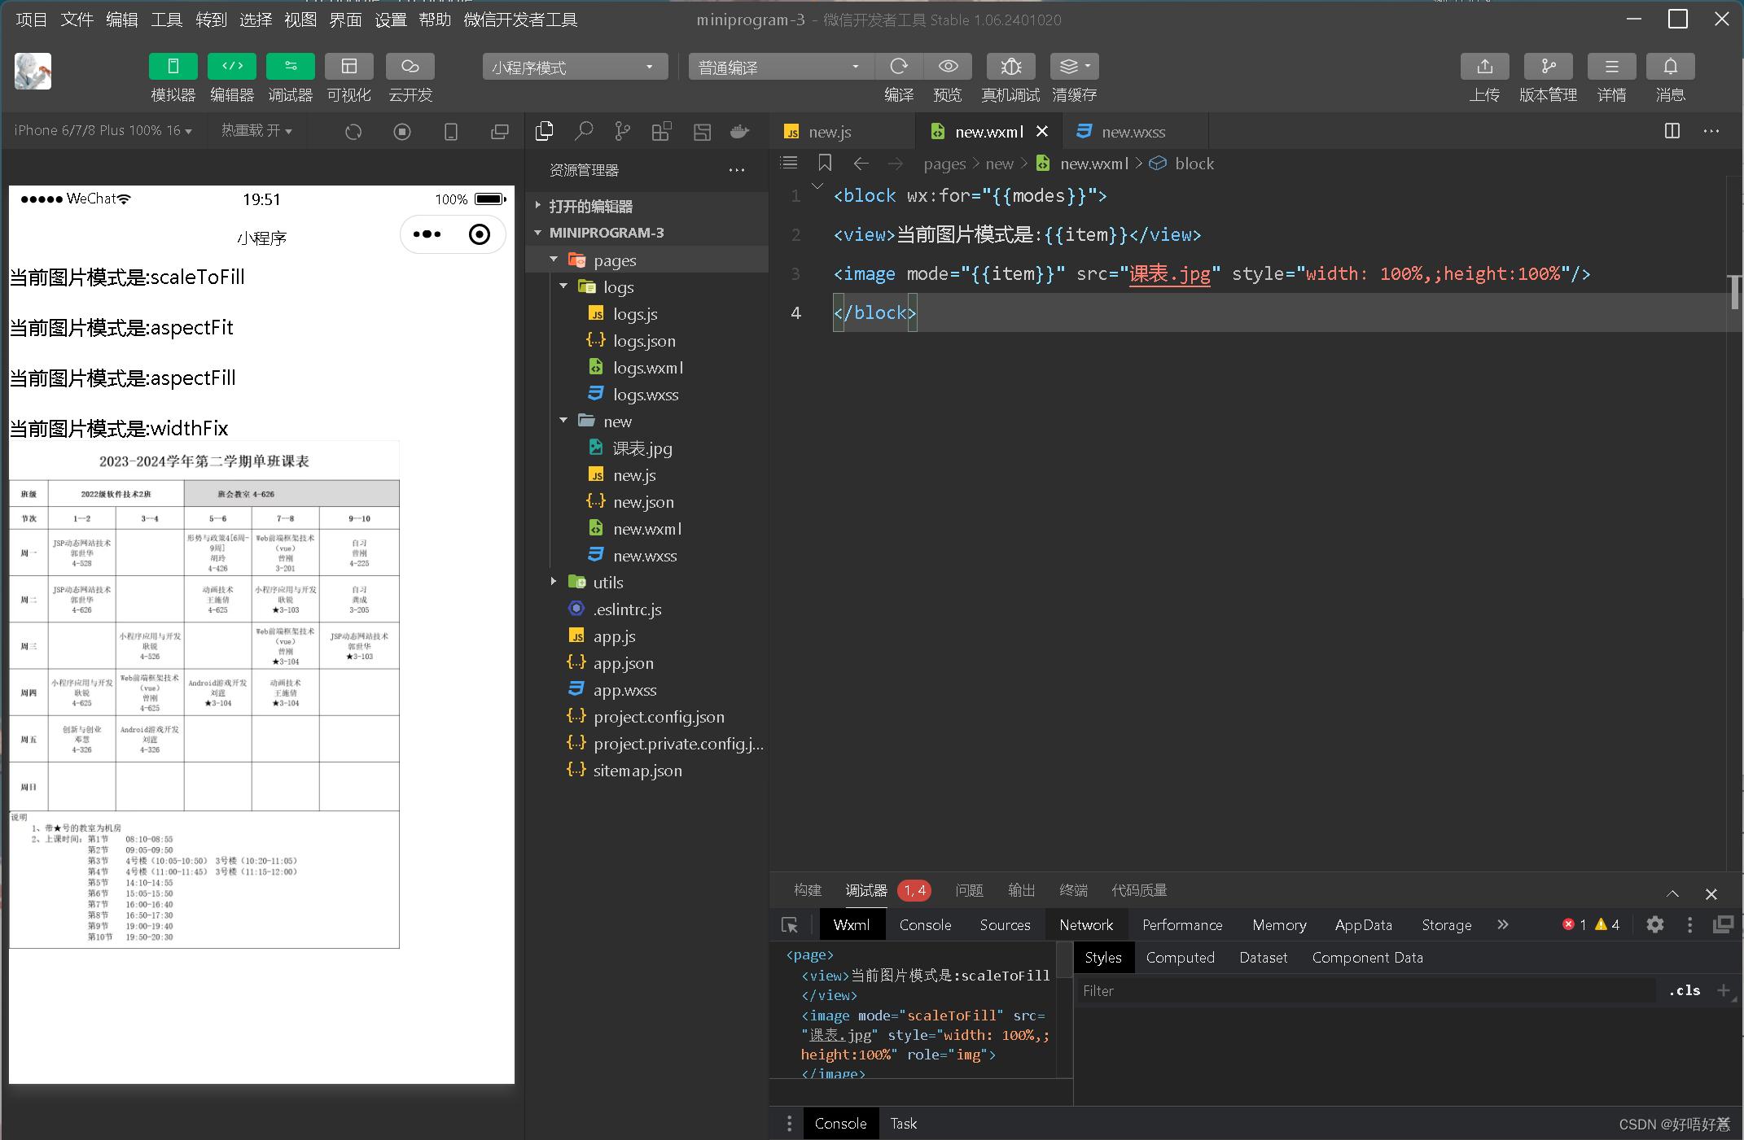Click the upload icon in toolbar
This screenshot has height=1140, width=1744.
[1484, 67]
